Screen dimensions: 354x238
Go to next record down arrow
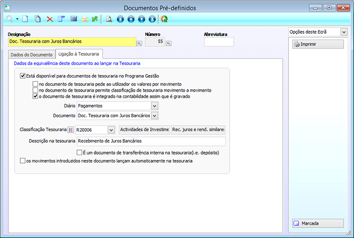click(142, 19)
